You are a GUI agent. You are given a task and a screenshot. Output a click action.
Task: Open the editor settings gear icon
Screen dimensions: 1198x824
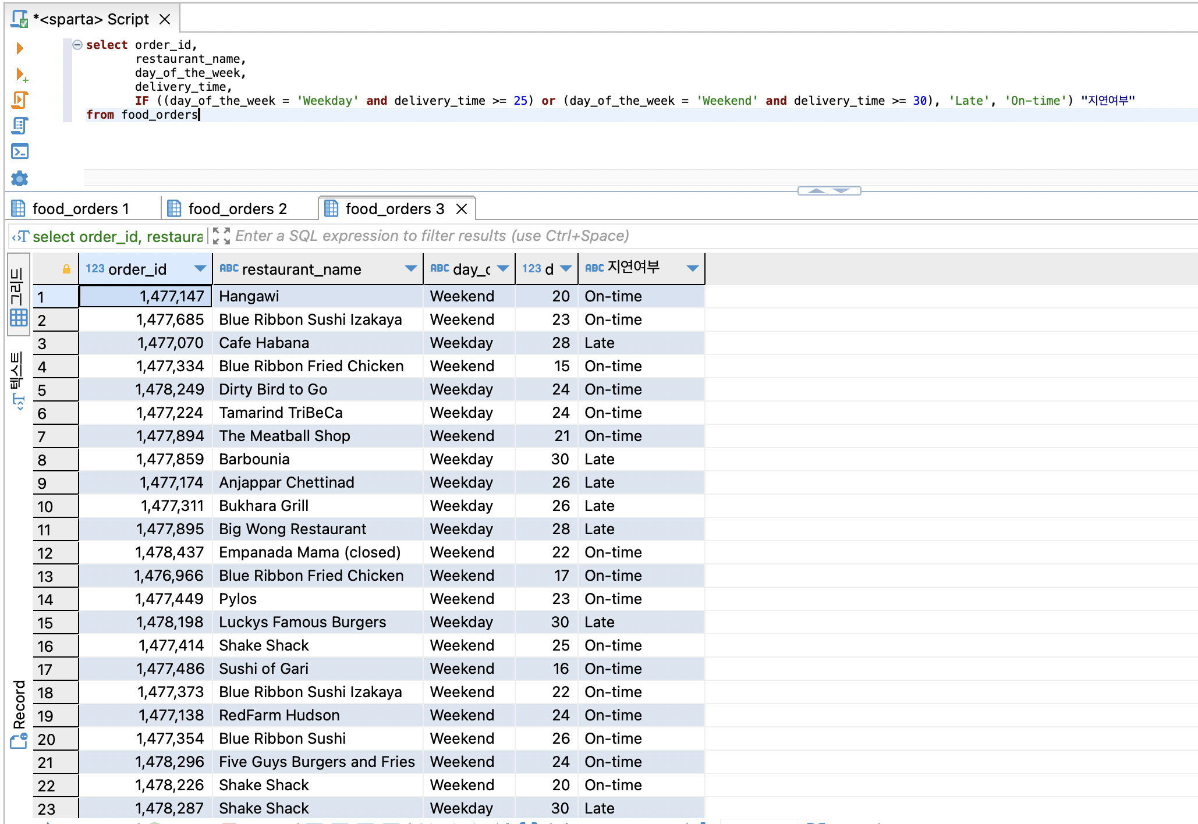click(20, 178)
